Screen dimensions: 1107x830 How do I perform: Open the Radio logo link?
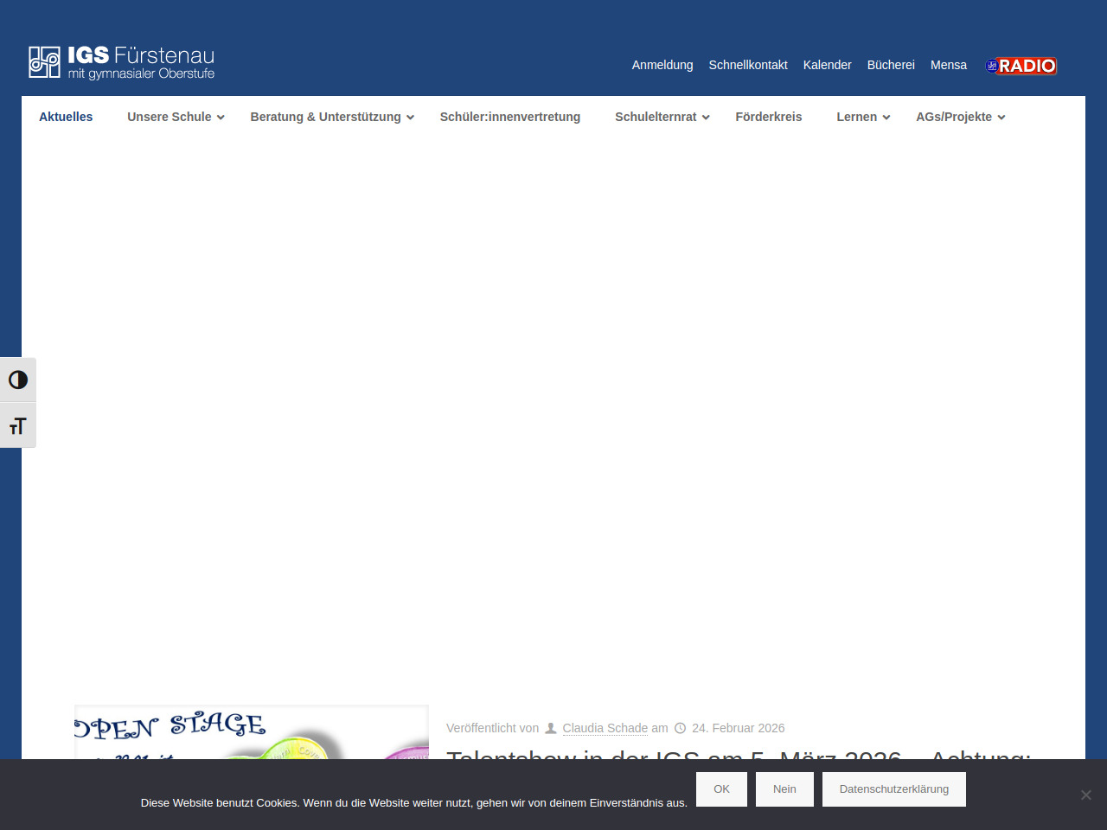[1021, 66]
